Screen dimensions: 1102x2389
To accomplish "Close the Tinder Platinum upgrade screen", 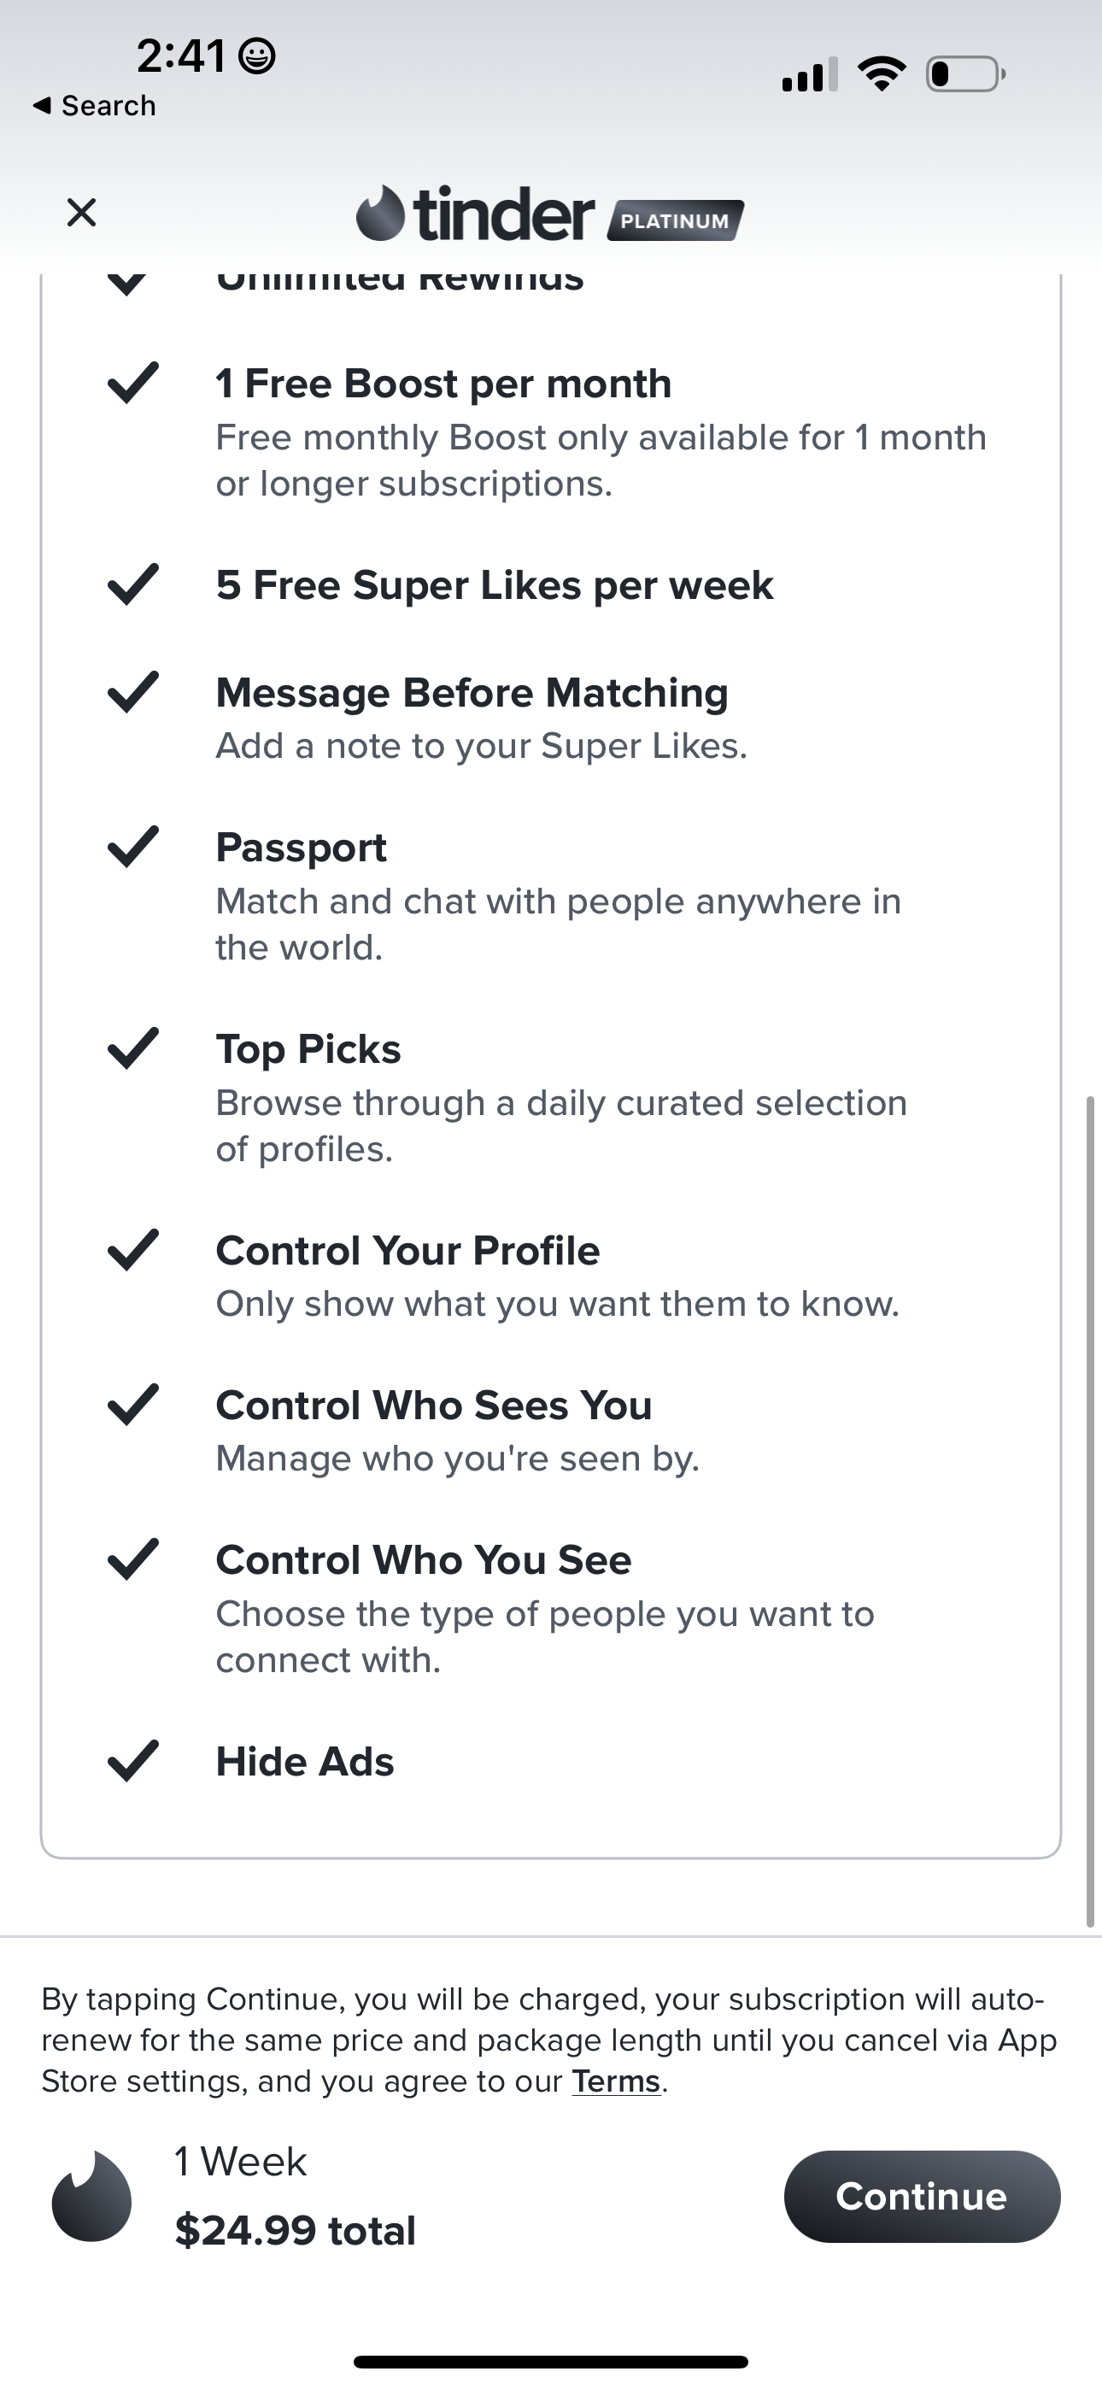I will pos(82,213).
